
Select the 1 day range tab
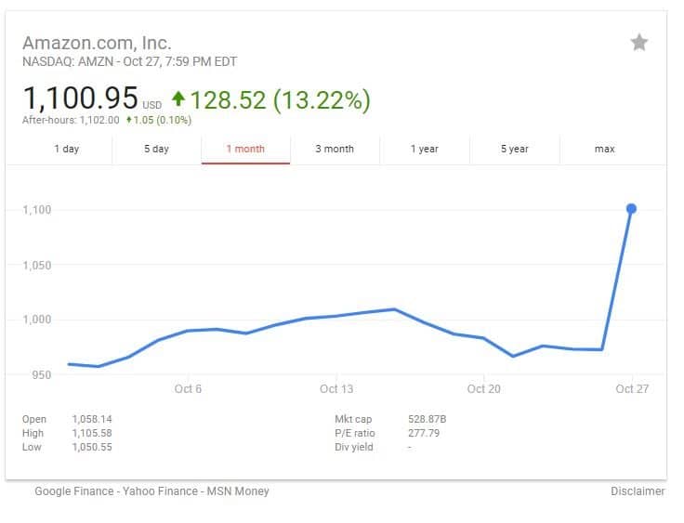(x=67, y=149)
